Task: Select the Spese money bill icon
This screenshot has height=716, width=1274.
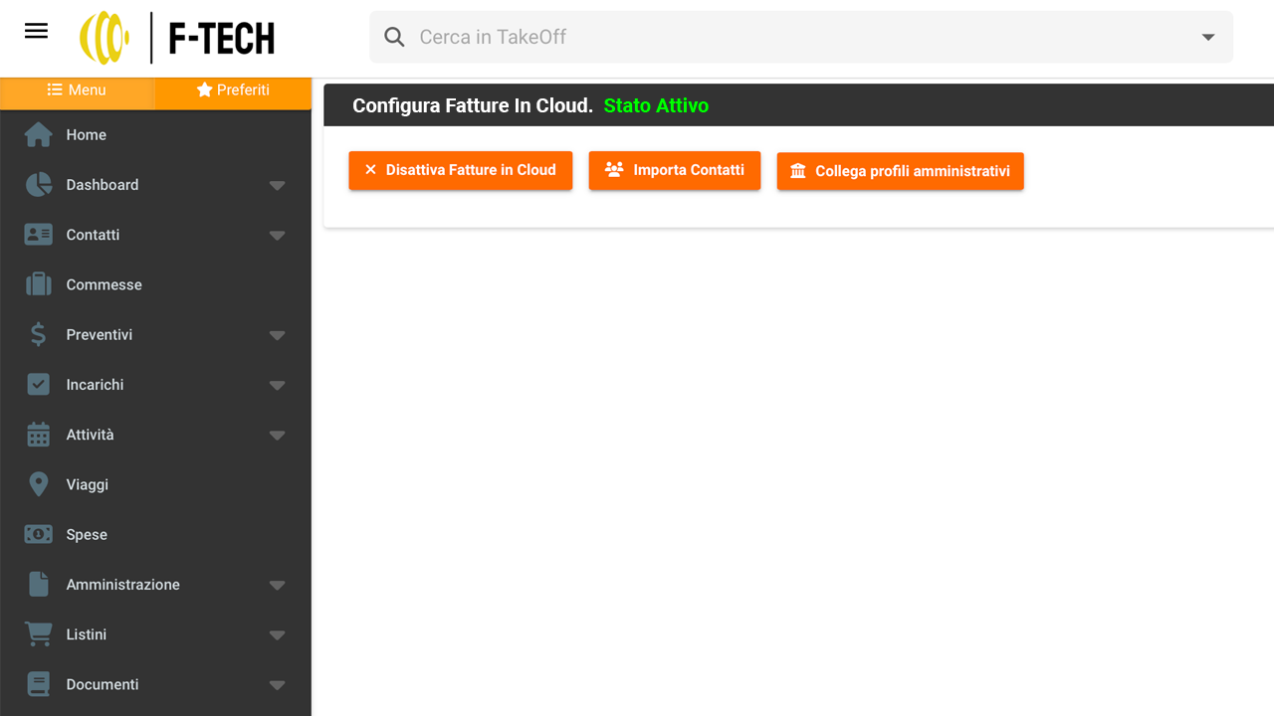Action: [x=39, y=534]
